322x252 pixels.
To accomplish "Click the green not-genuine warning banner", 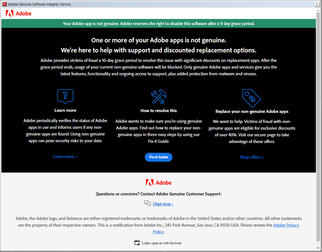I will (x=158, y=23).
